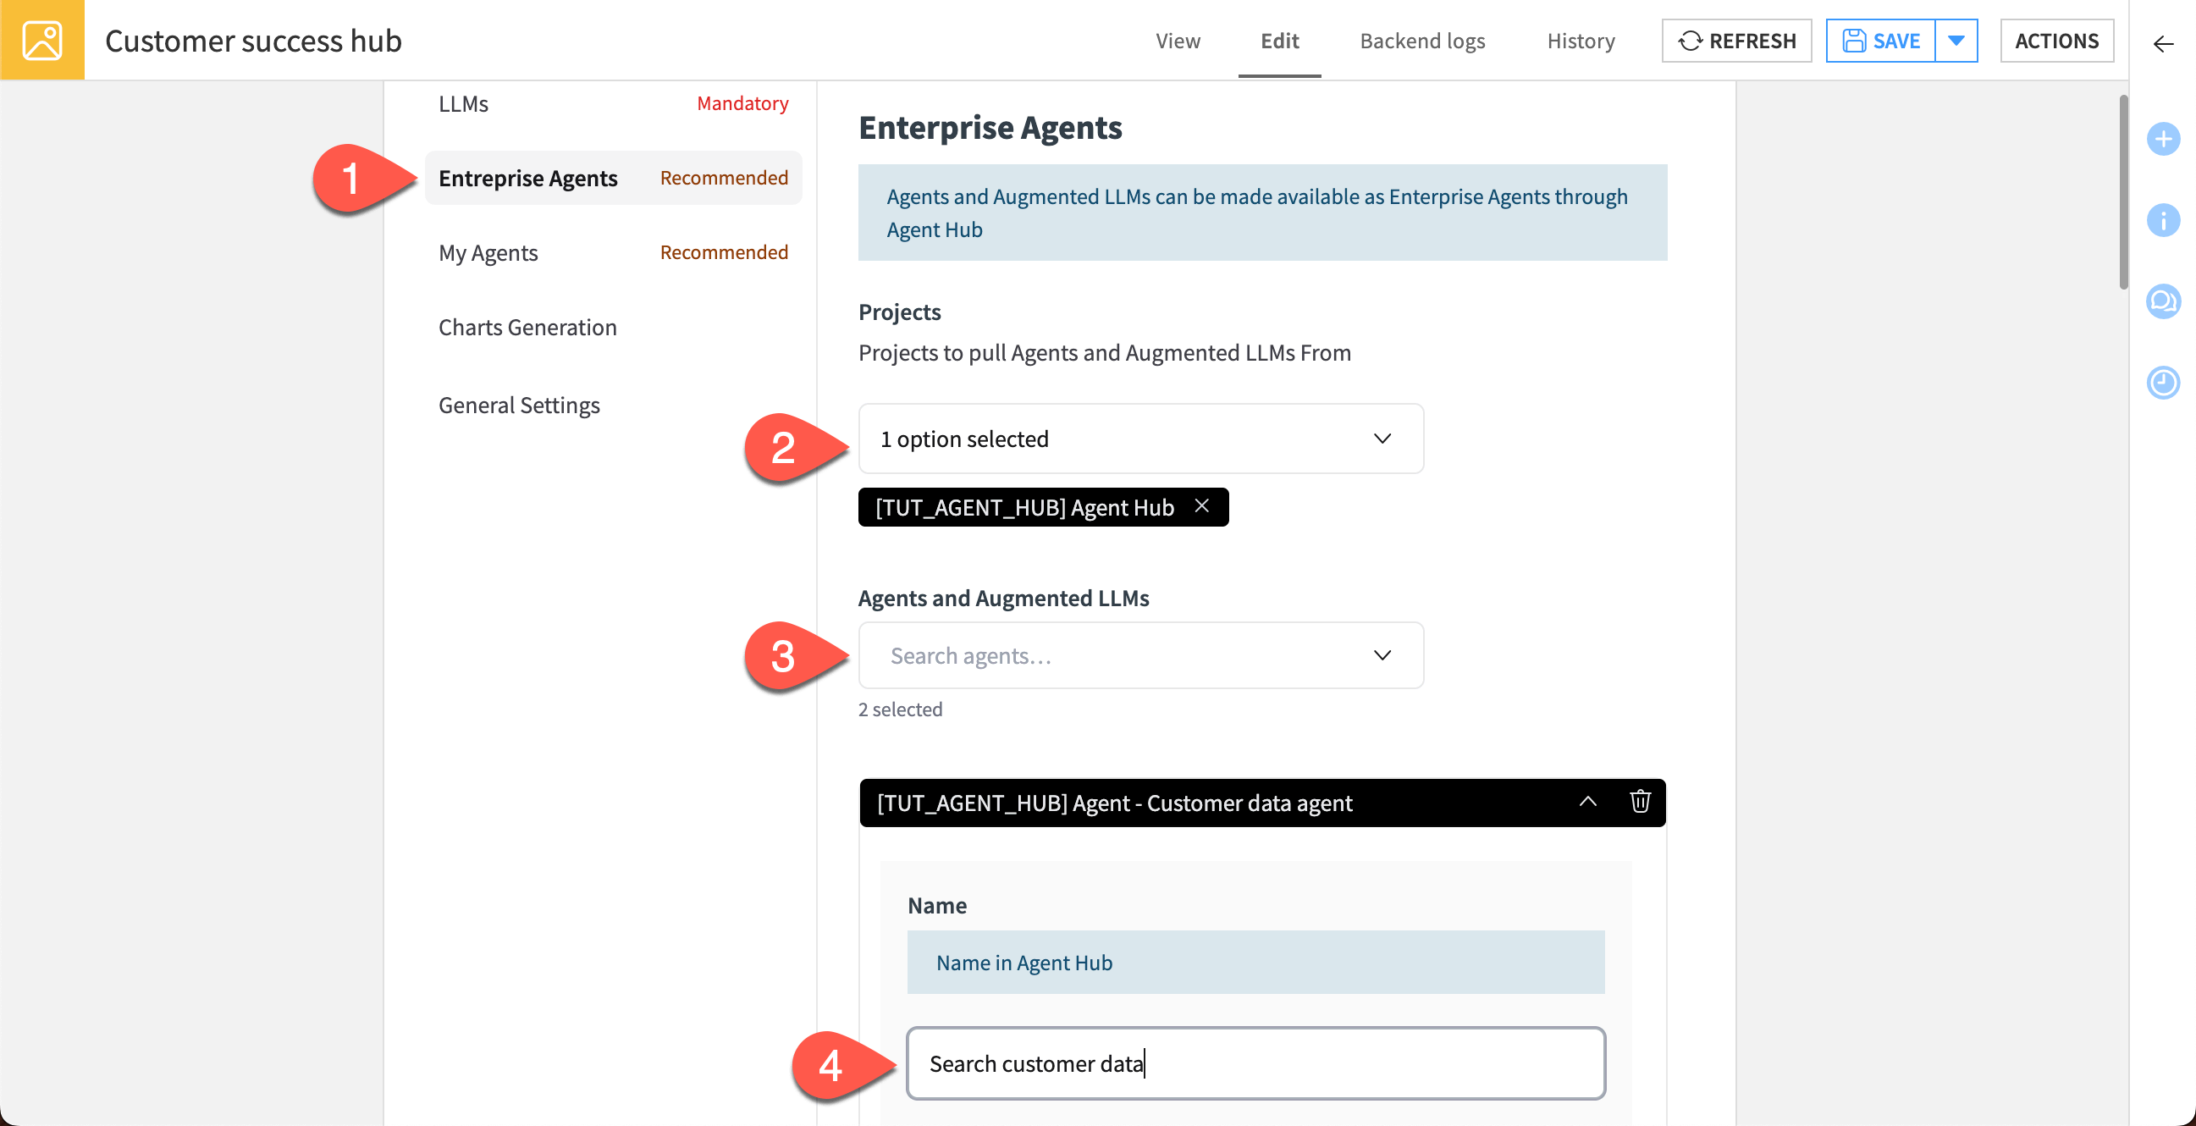Screen dimensions: 2196x1126
Task: Click the back arrow at top right
Action: 2162,42
